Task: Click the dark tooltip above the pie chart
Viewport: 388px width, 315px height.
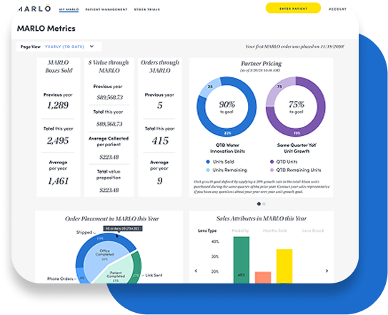Action: coord(123,228)
